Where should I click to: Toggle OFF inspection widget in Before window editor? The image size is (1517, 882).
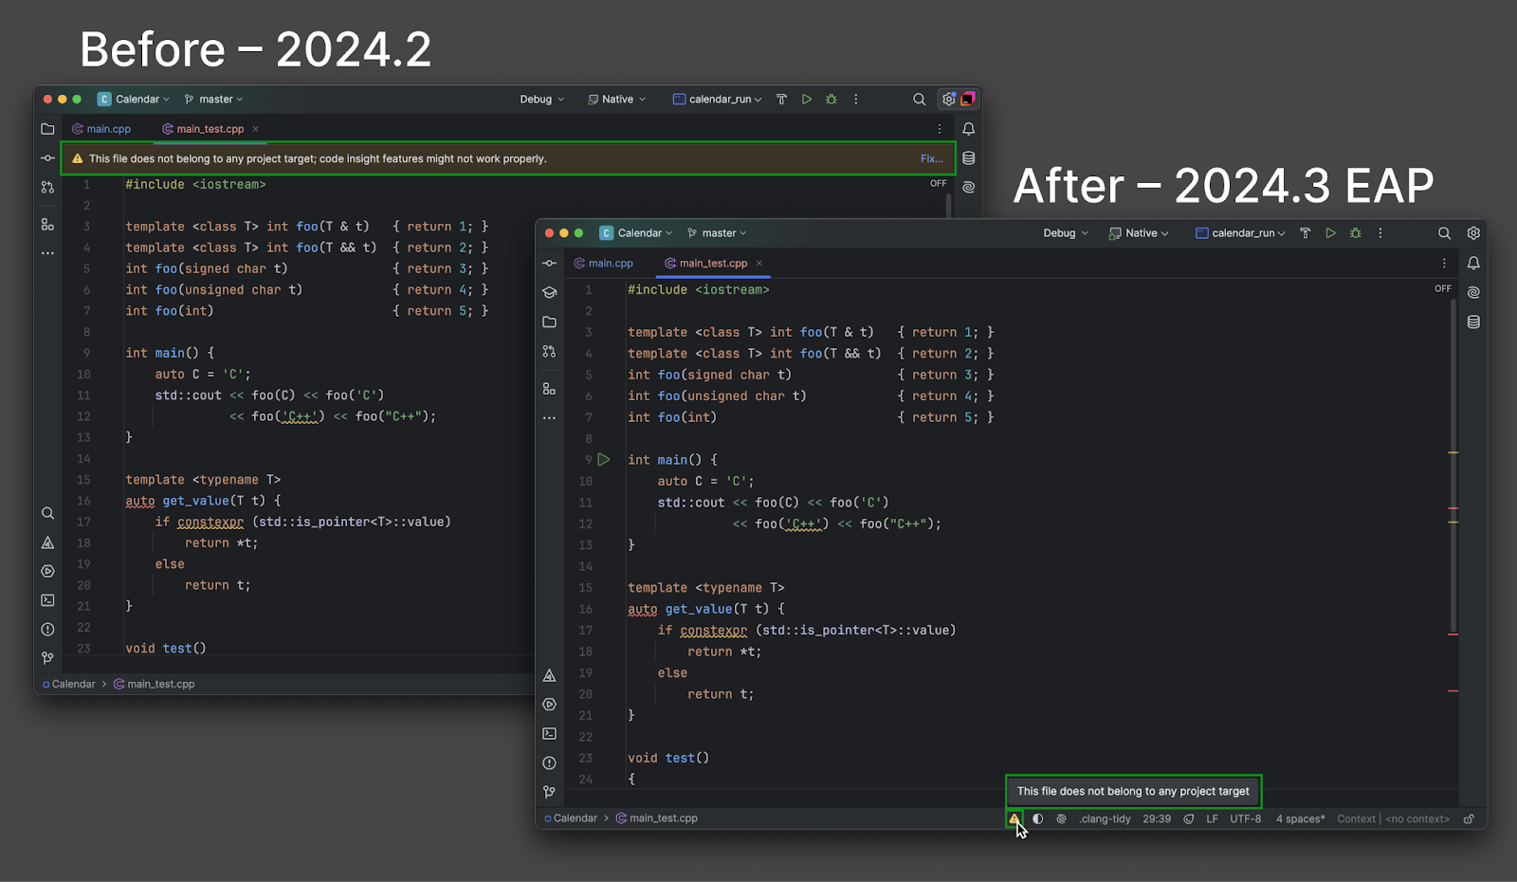point(939,183)
